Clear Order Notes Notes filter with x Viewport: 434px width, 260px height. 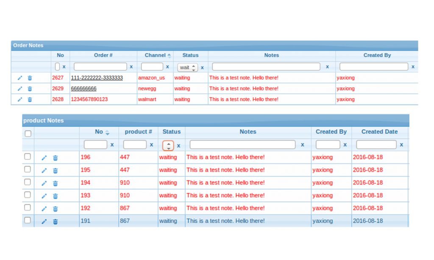328,66
